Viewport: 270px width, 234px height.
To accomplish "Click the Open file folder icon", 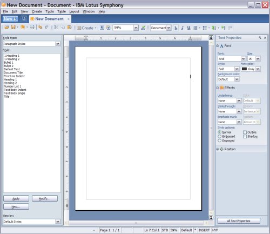I will coord(6,28).
